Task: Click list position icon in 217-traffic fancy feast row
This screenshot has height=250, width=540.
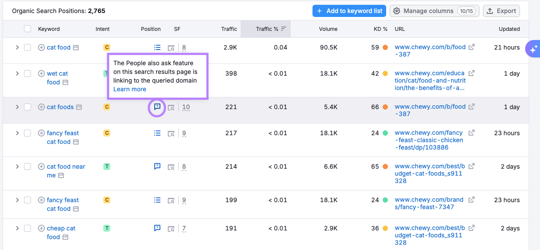Action: click(x=157, y=133)
